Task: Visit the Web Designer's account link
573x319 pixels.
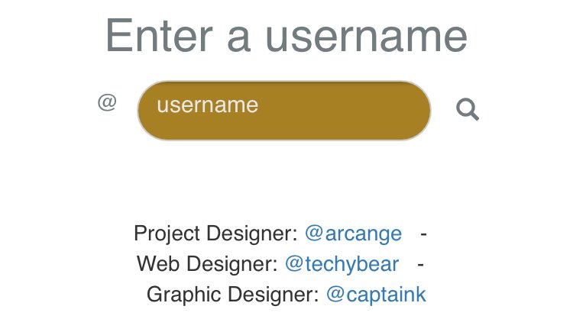Action: pos(342,264)
